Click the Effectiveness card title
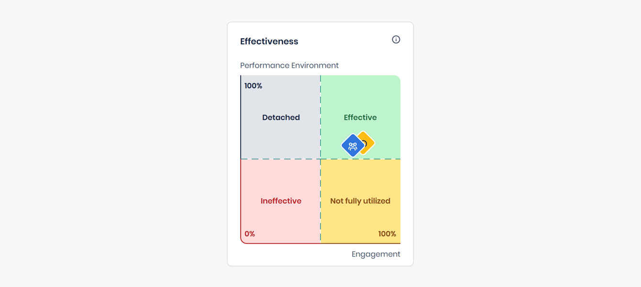This screenshot has height=287, width=641. click(269, 42)
